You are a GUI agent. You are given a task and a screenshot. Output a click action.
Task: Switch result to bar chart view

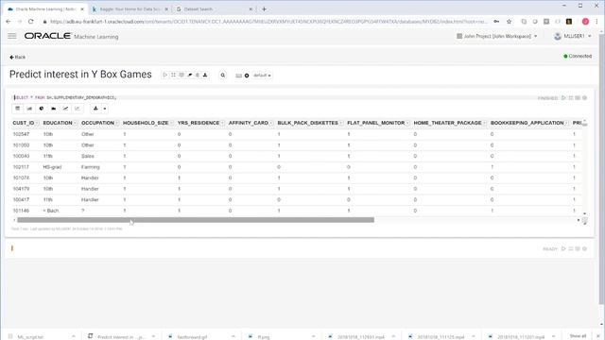pyautogui.click(x=29, y=109)
